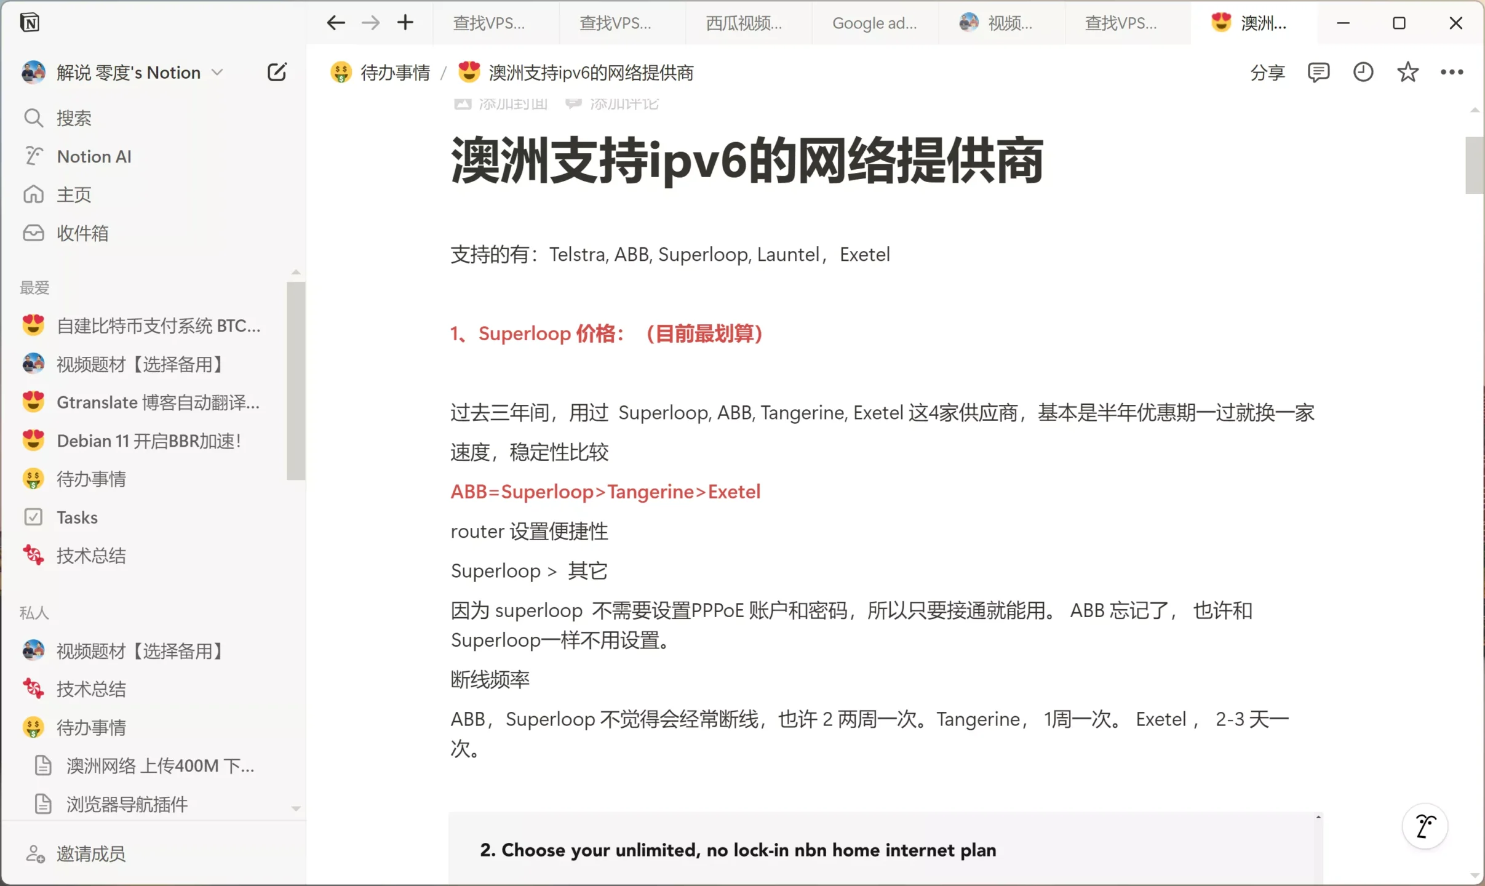The height and width of the screenshot is (886, 1485).
Task: Create a new page with the compose icon
Action: tap(276, 72)
